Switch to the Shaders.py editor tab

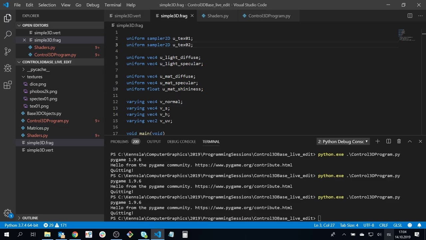coord(218,16)
